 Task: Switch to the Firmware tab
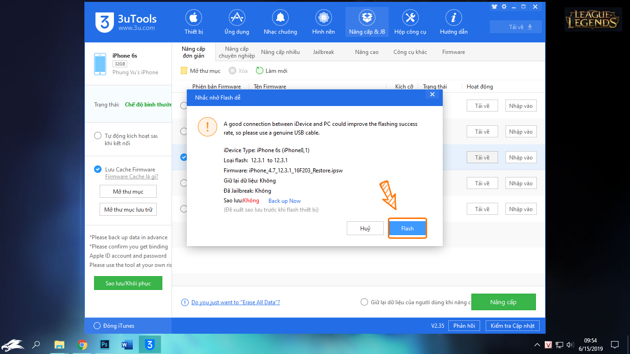pos(453,52)
